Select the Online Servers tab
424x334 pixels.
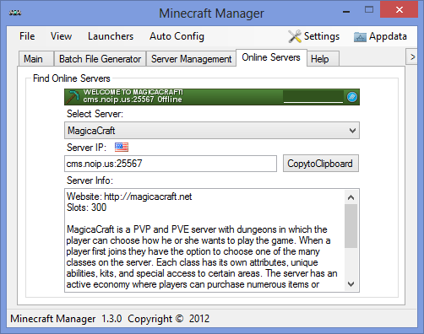pos(271,57)
